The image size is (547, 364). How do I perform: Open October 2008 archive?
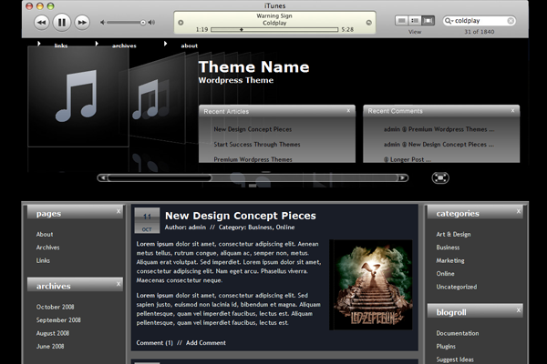coord(55,307)
